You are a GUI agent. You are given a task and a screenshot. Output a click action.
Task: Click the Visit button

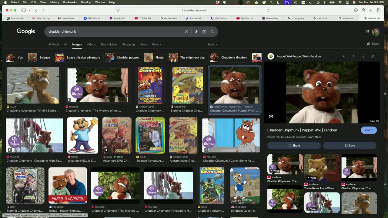[x=369, y=130]
